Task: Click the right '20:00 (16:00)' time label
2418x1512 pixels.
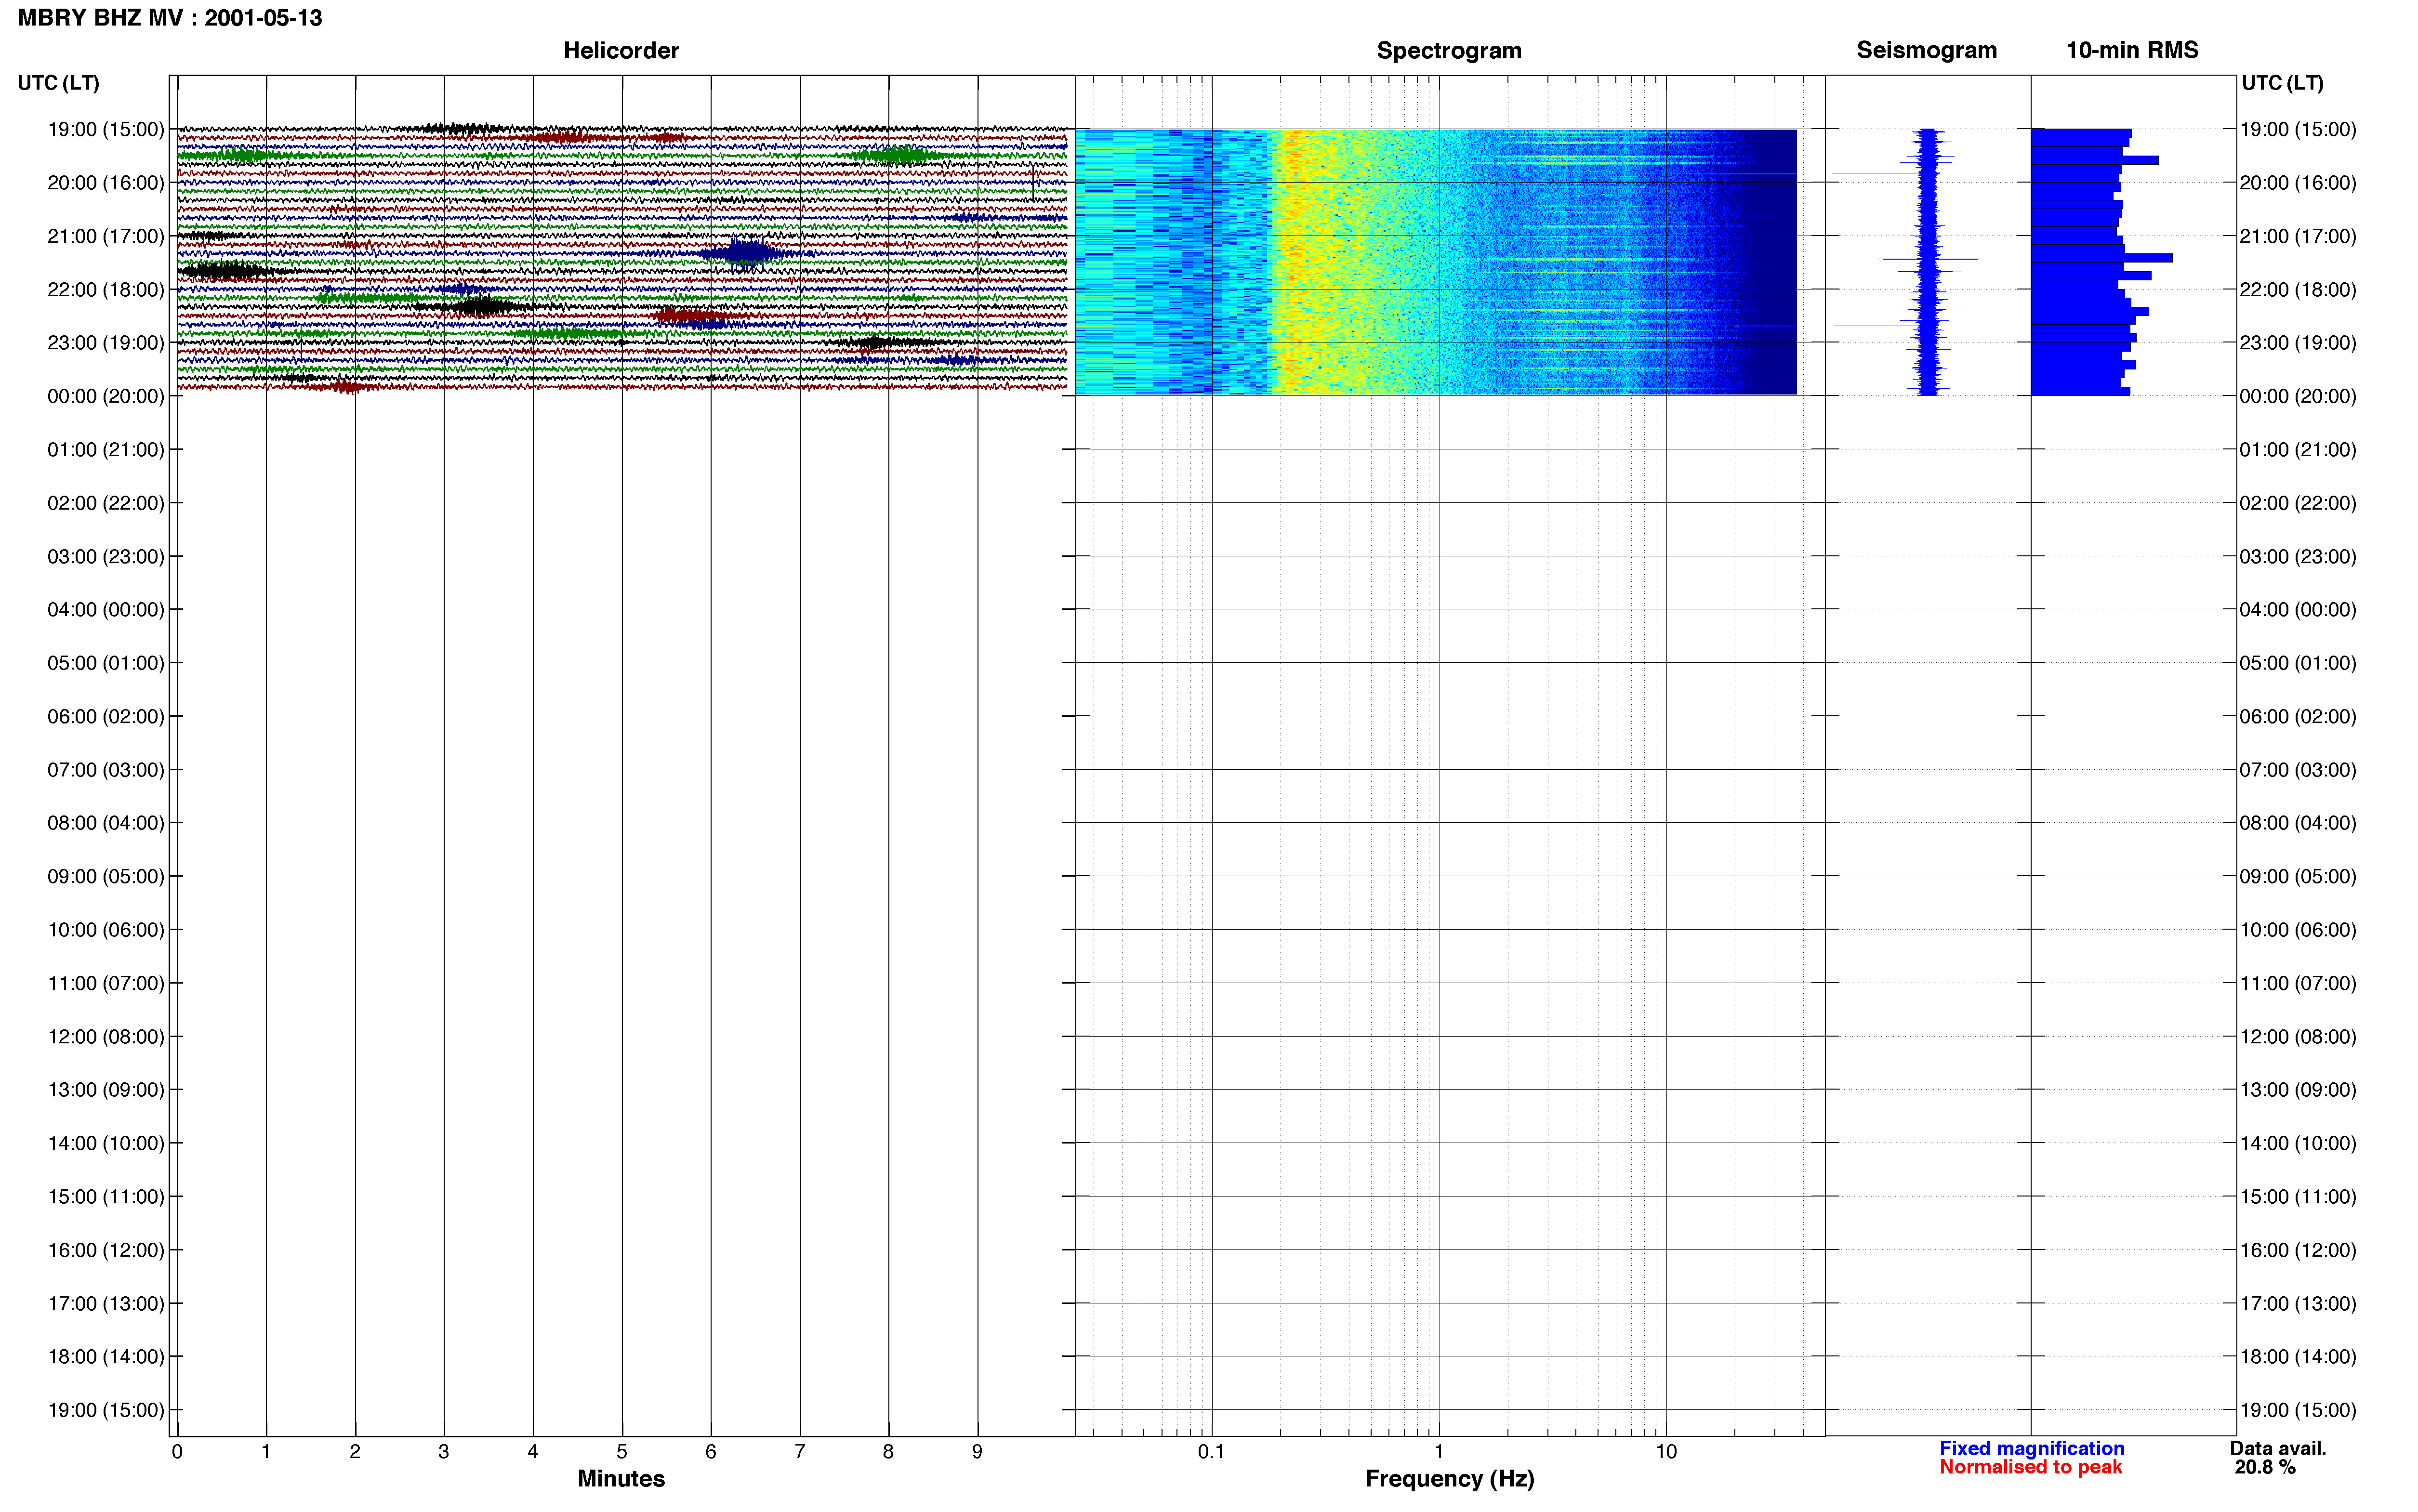Action: pyautogui.click(x=2297, y=183)
